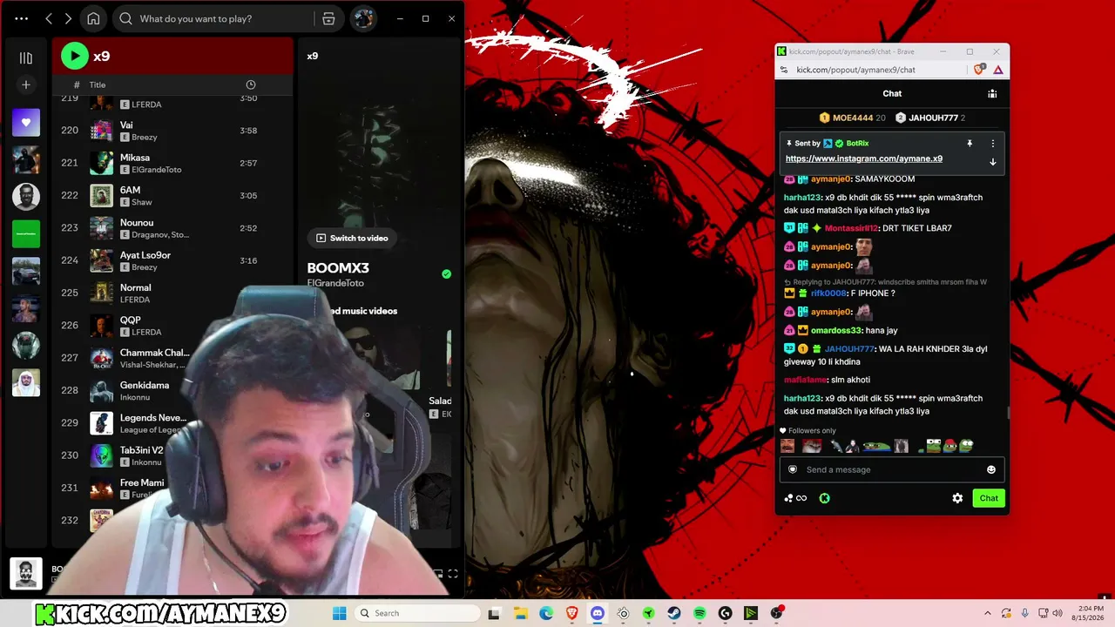Open ElGrandeToto artist link under BOOMX3
This screenshot has width=1115, height=627.
click(x=335, y=283)
